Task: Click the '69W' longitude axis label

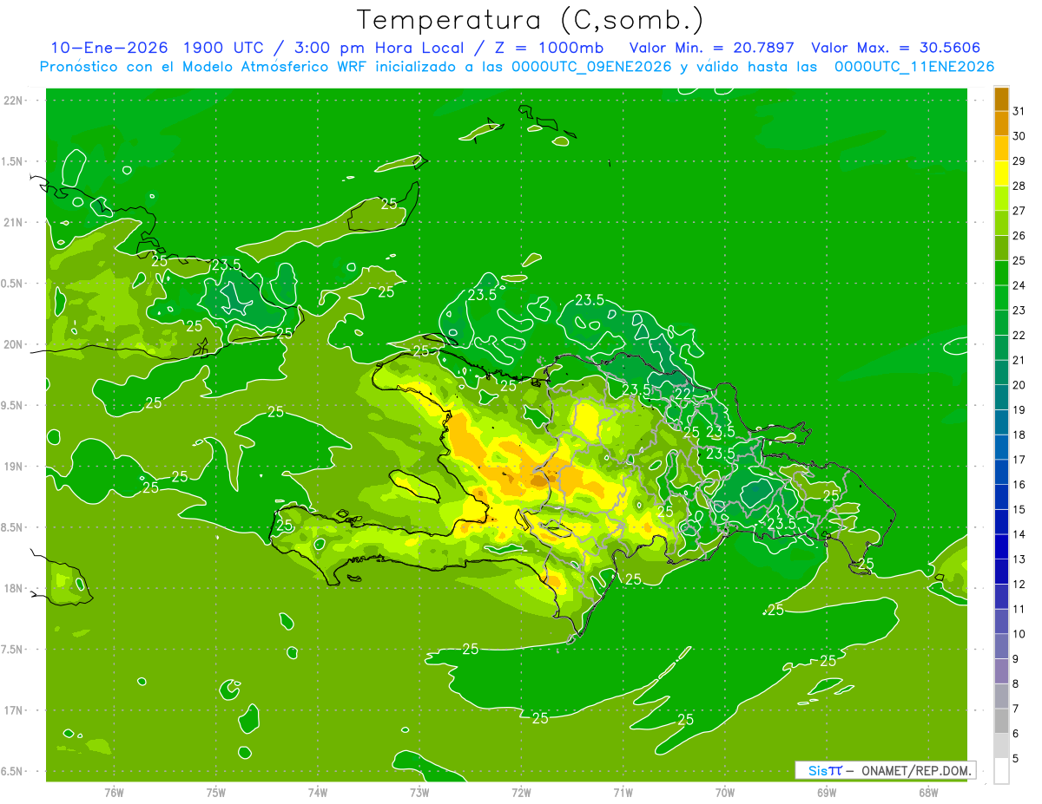Action: (827, 792)
